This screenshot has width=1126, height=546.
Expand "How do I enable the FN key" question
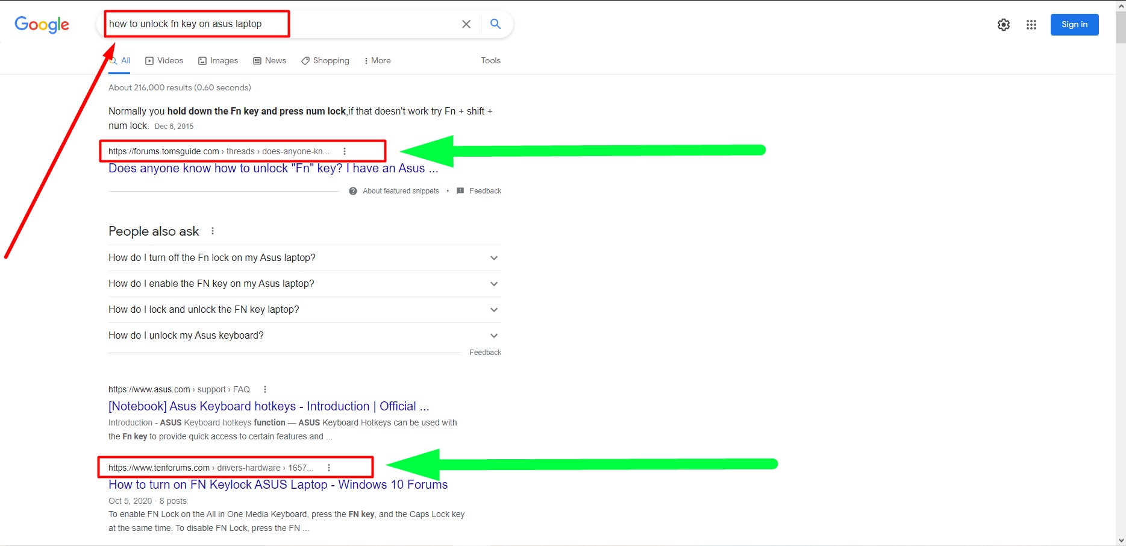(493, 284)
